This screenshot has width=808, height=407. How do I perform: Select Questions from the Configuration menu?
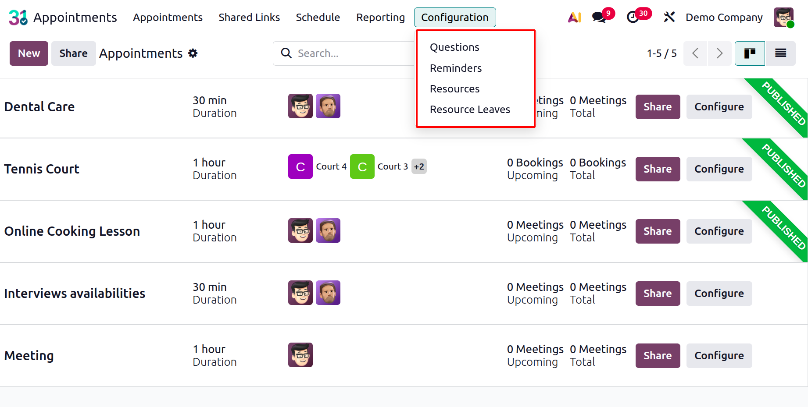tap(454, 47)
